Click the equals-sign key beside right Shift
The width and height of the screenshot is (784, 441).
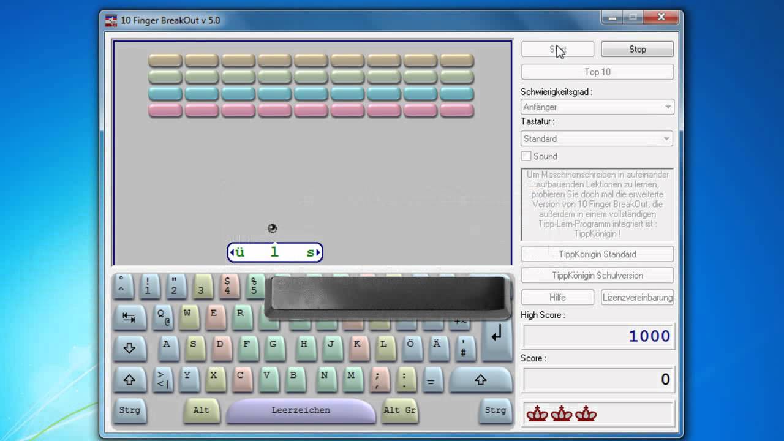click(432, 380)
